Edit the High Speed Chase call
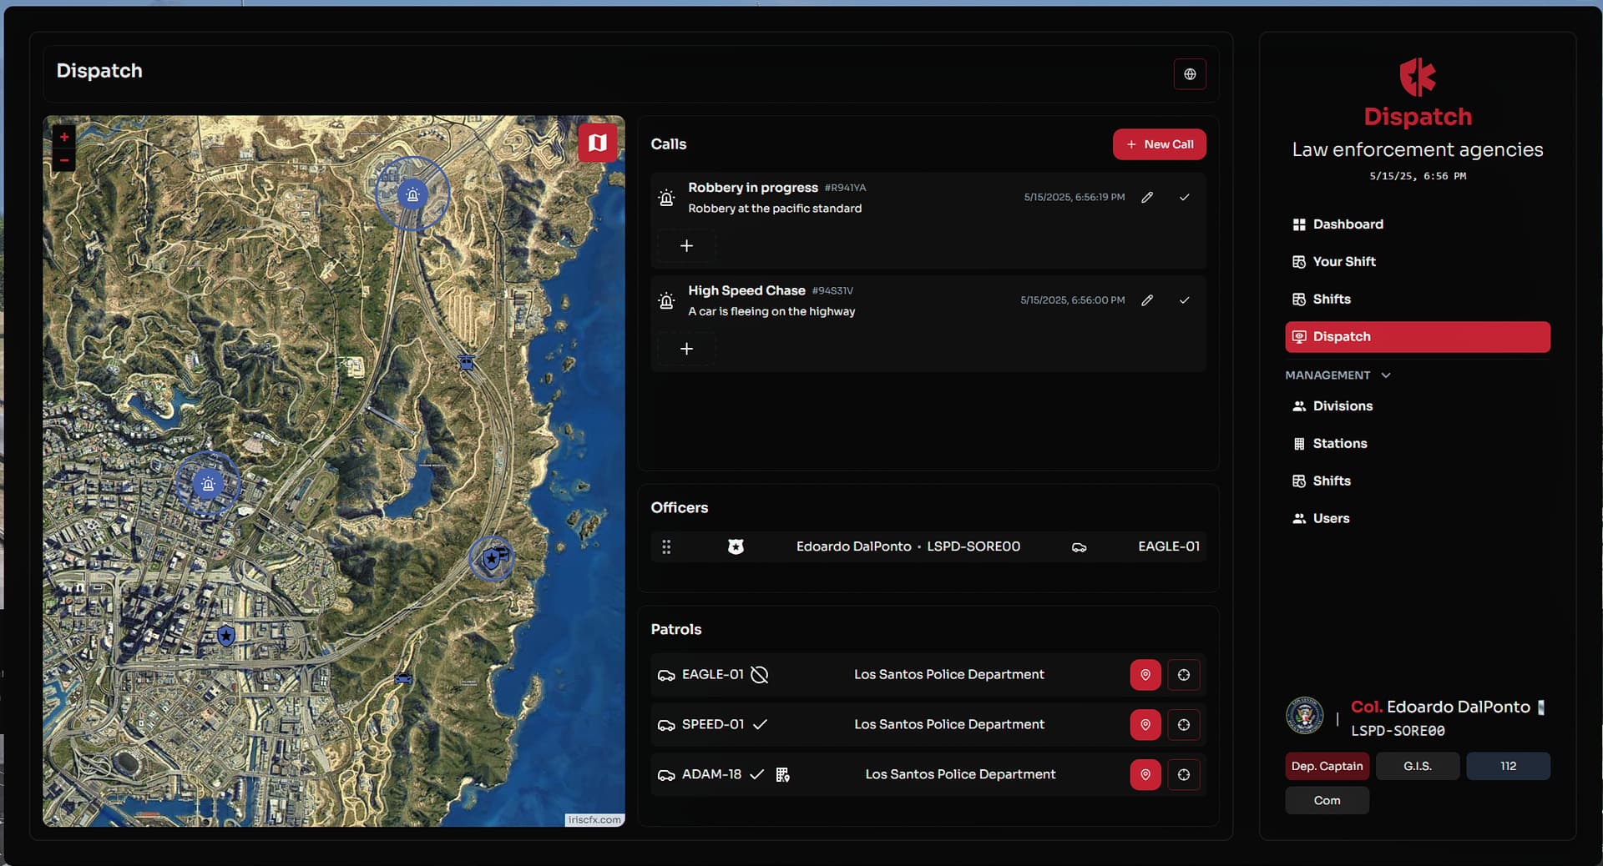1603x866 pixels. coord(1147,300)
